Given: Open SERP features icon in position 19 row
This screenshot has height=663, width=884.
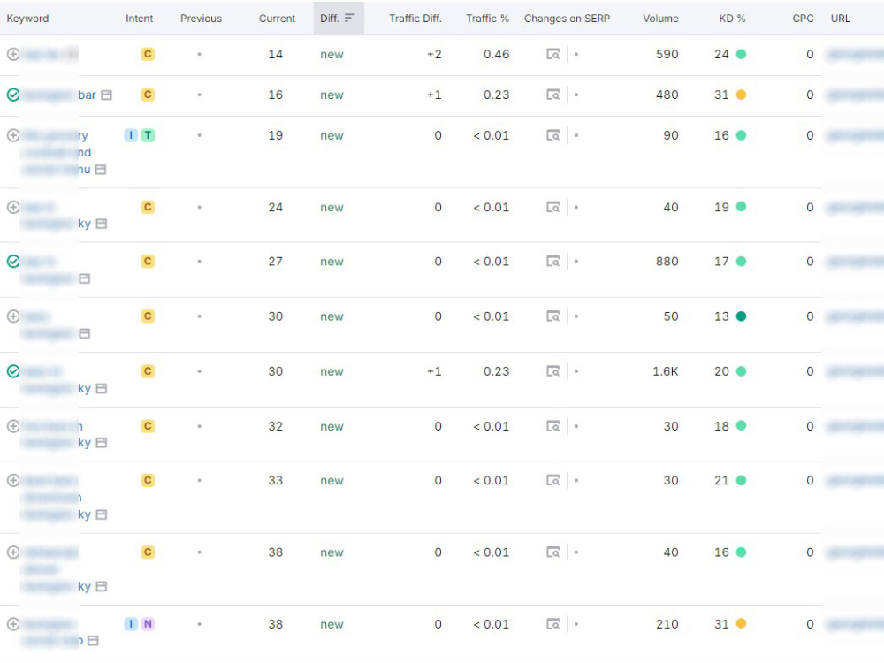Looking at the screenshot, I should (101, 170).
